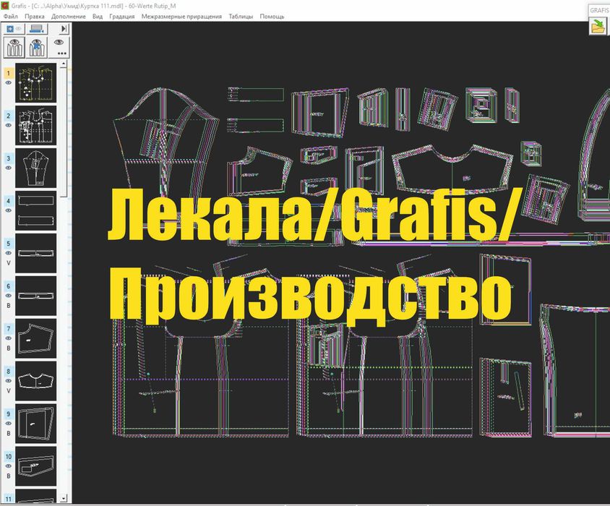Open the Таблицы menu
The width and height of the screenshot is (610, 506).
coord(241,17)
